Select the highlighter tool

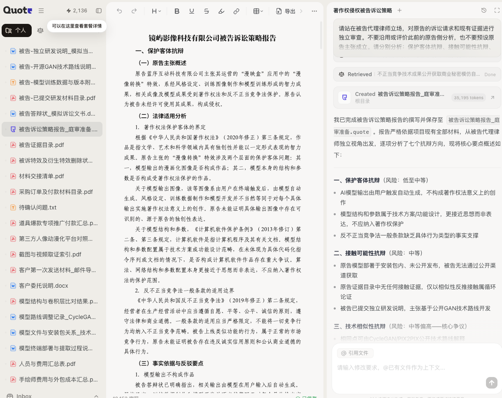tap(221, 11)
